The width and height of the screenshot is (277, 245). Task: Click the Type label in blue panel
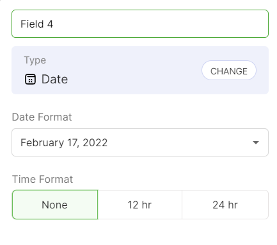(x=35, y=60)
